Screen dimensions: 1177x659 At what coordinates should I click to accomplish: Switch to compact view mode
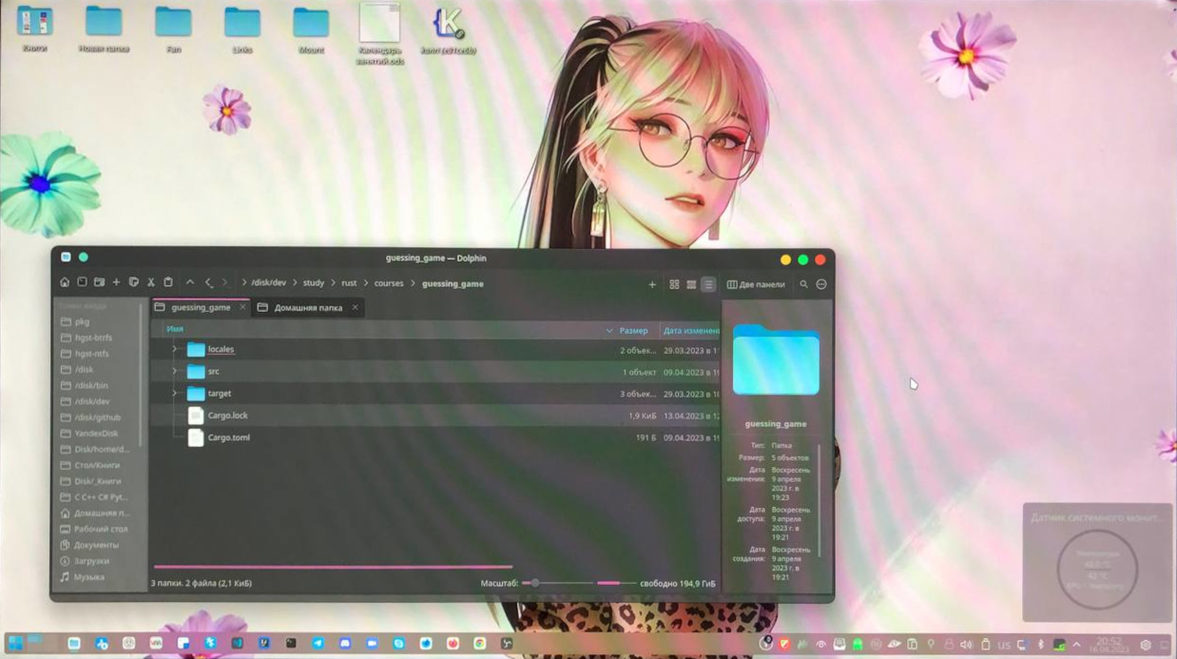[x=691, y=284]
